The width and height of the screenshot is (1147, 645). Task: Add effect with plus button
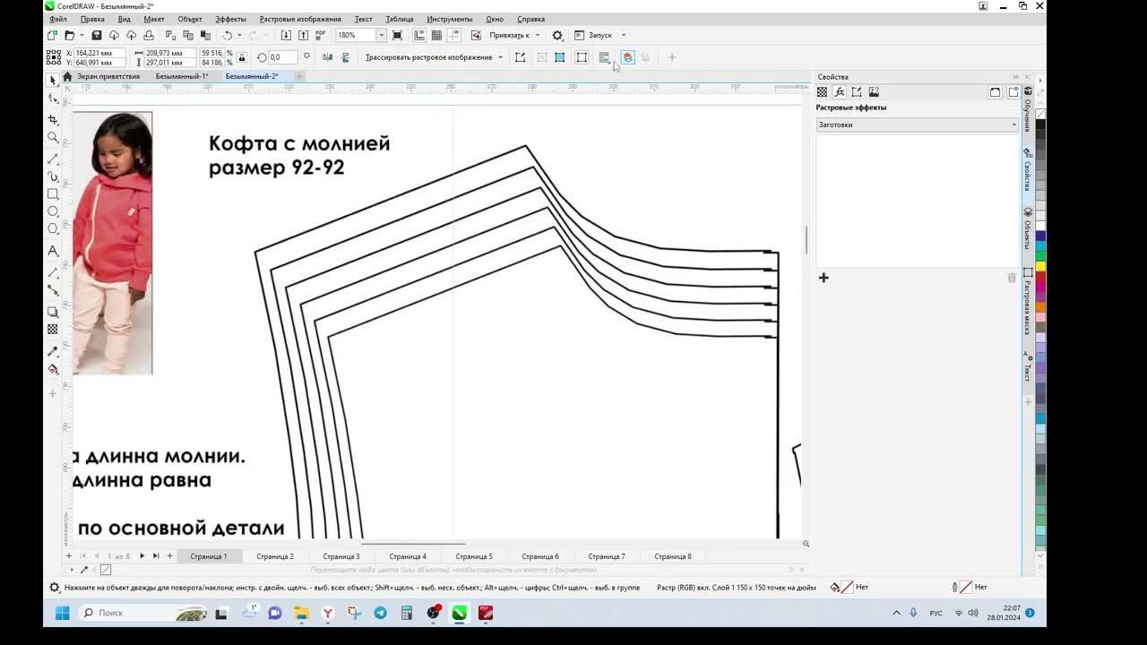coord(824,278)
